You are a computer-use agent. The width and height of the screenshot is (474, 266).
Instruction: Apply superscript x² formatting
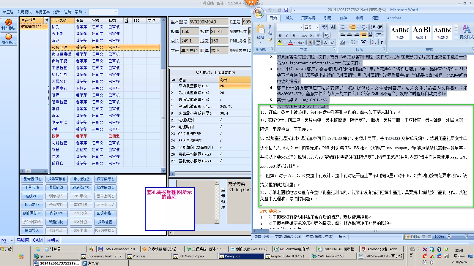coord(318,35)
